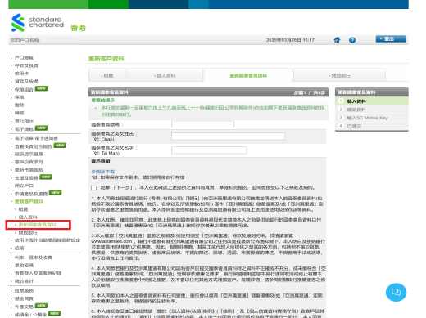Image resolution: width=426 pixels, height=318 pixels.
Task: Open 繳款 in sidebar
Action: point(19,105)
